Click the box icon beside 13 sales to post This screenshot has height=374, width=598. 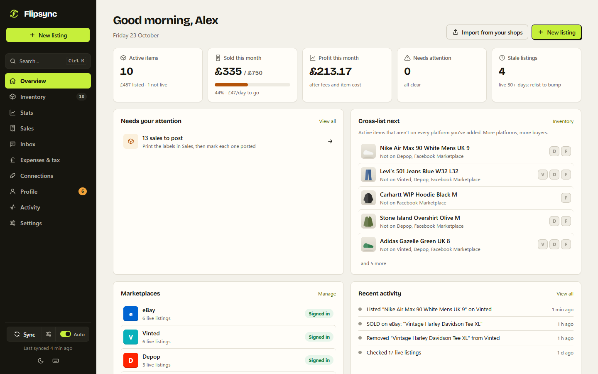pos(131,141)
